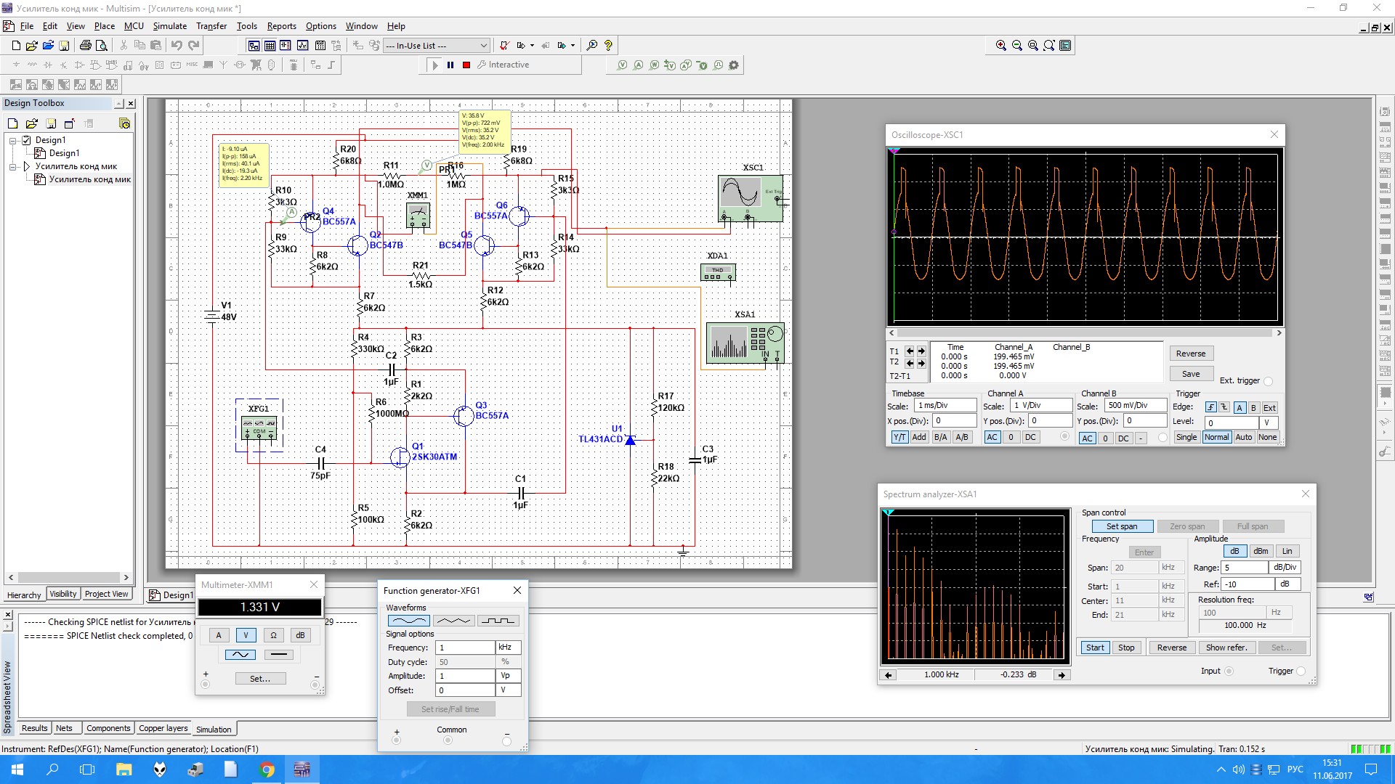Select ohm mode on multimeter
1395x784 pixels.
[x=273, y=635]
